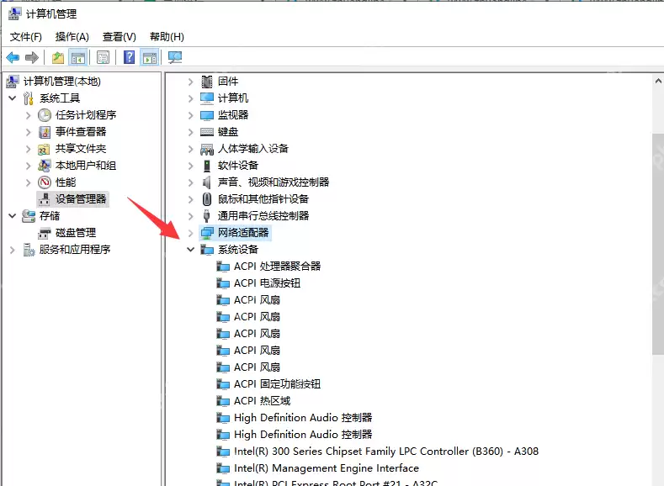The height and width of the screenshot is (486, 664).
Task: Select the ACPI 电源按钮 device
Action: pos(268,283)
